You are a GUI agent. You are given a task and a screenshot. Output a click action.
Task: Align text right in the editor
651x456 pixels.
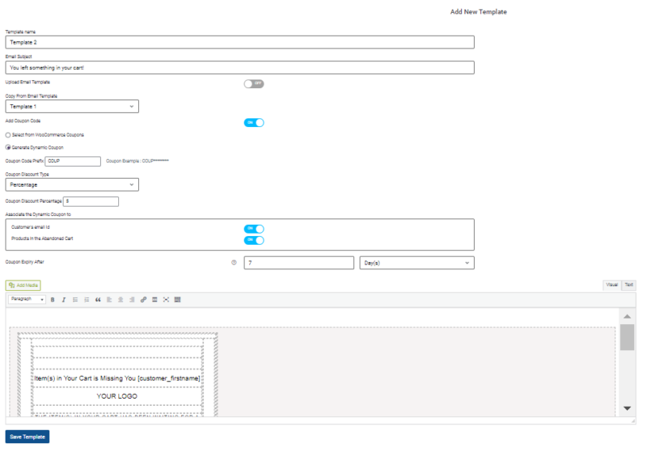(x=132, y=299)
